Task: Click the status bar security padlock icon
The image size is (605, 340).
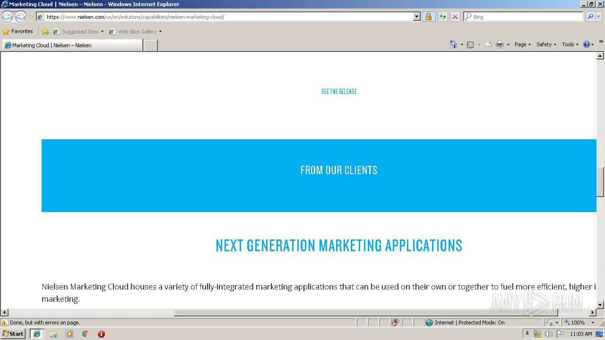Action: (550, 323)
